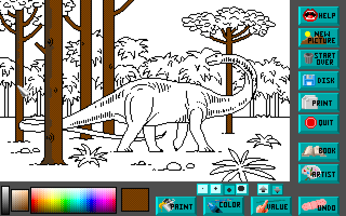
Task: Print the dinosaur picture
Action: (x=318, y=102)
